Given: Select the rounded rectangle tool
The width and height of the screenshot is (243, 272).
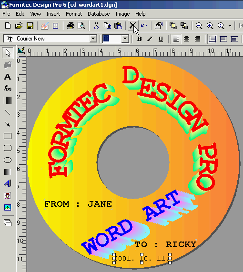Looking at the screenshot, I should pos(8,148).
